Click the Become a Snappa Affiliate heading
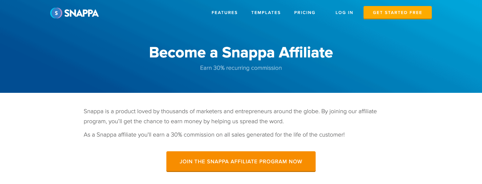The image size is (482, 184). (241, 52)
